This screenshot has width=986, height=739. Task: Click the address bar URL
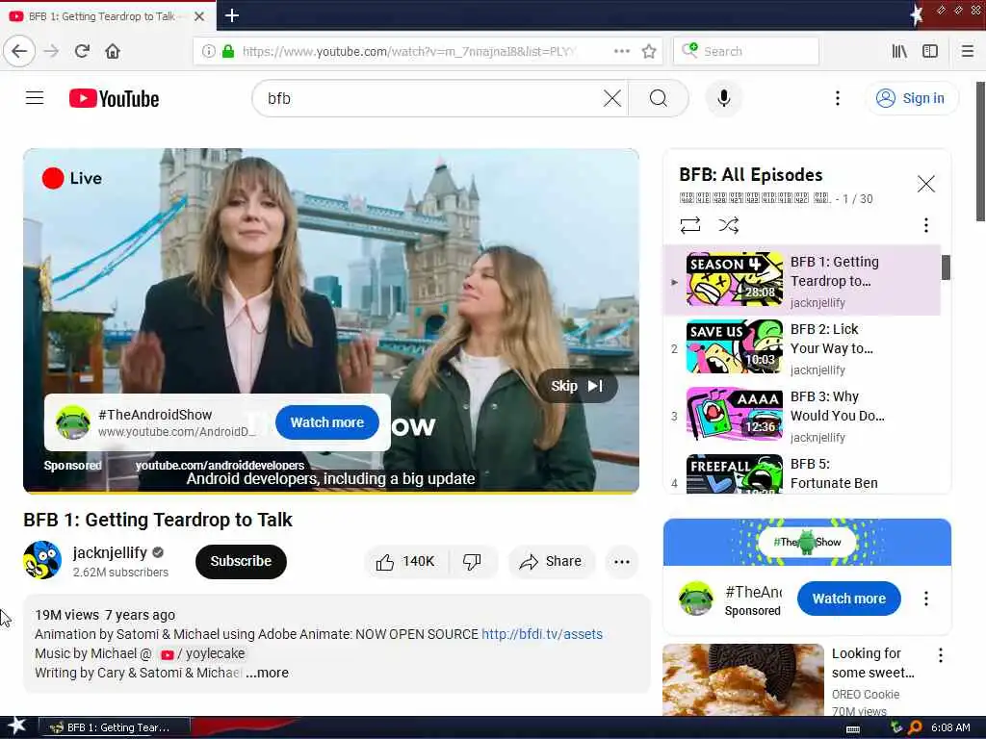408,51
